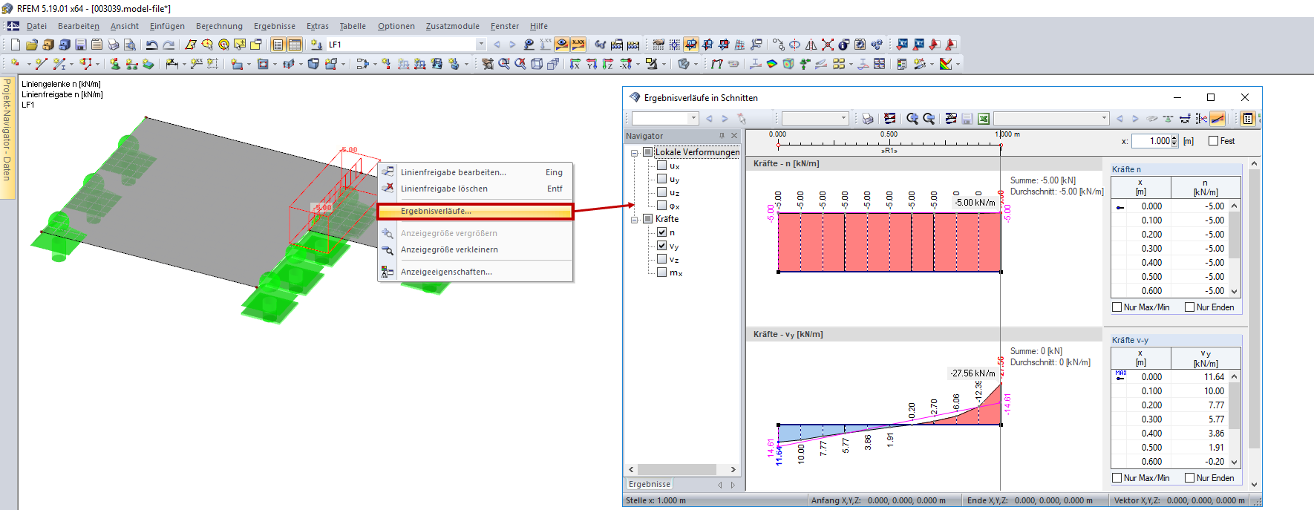Click the Save floppy disk icon

click(x=80, y=45)
